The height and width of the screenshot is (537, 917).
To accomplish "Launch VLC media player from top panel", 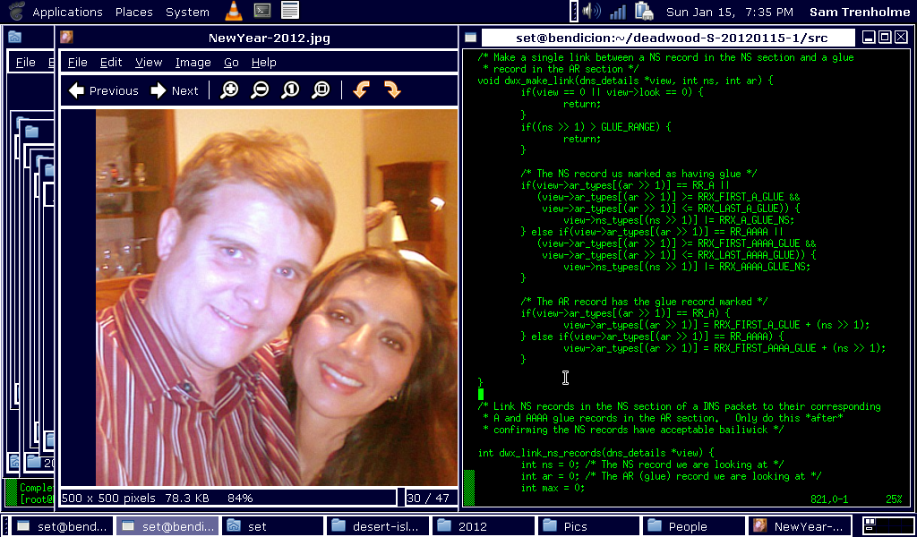I will point(233,12).
